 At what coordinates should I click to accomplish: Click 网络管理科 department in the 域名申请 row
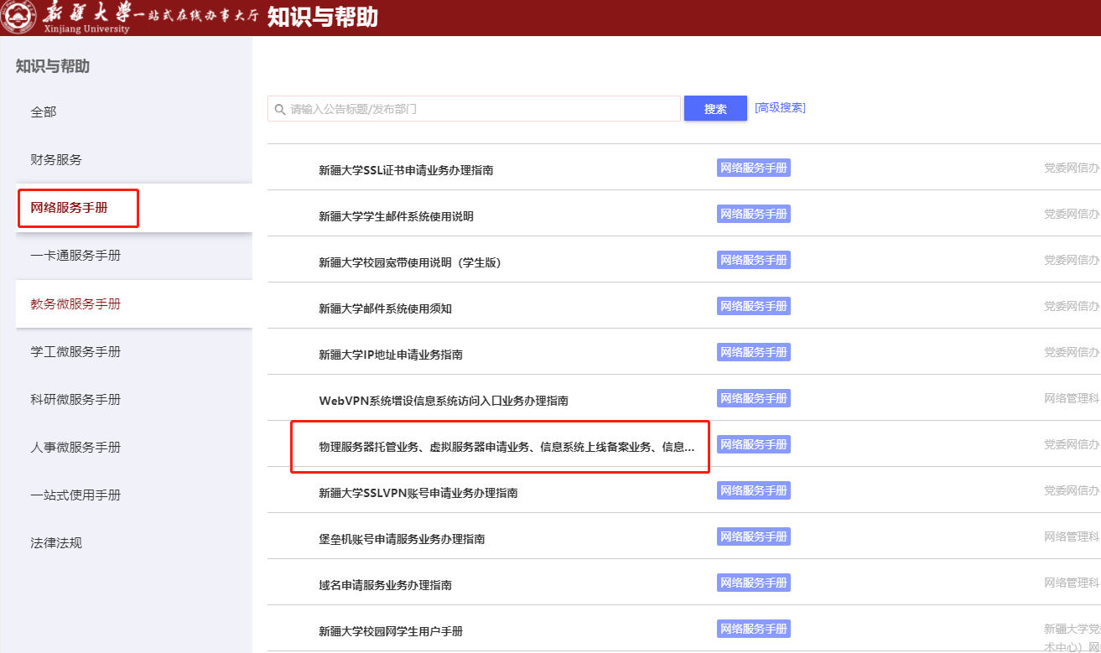pos(1072,583)
